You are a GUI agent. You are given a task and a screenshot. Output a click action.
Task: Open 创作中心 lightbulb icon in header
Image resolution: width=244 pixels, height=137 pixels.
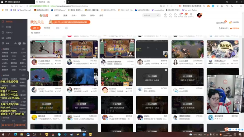pos(191,15)
